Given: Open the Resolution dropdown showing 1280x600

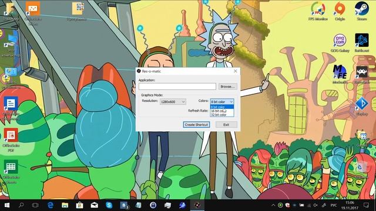Looking at the screenshot, I should (x=173, y=101).
